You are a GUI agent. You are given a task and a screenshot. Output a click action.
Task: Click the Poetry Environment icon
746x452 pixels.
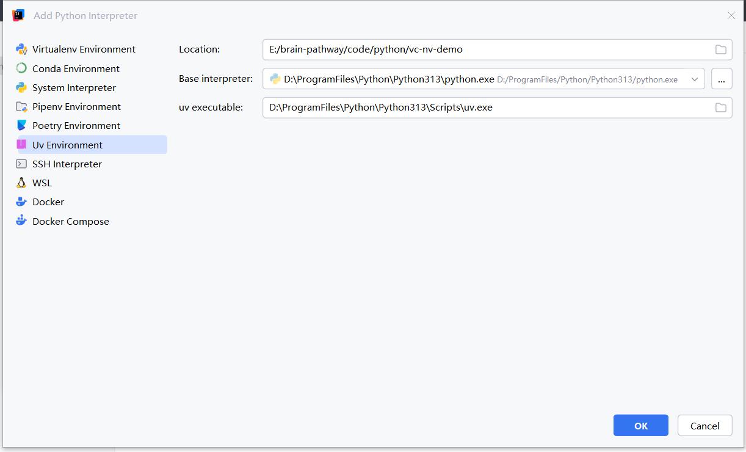click(x=21, y=125)
